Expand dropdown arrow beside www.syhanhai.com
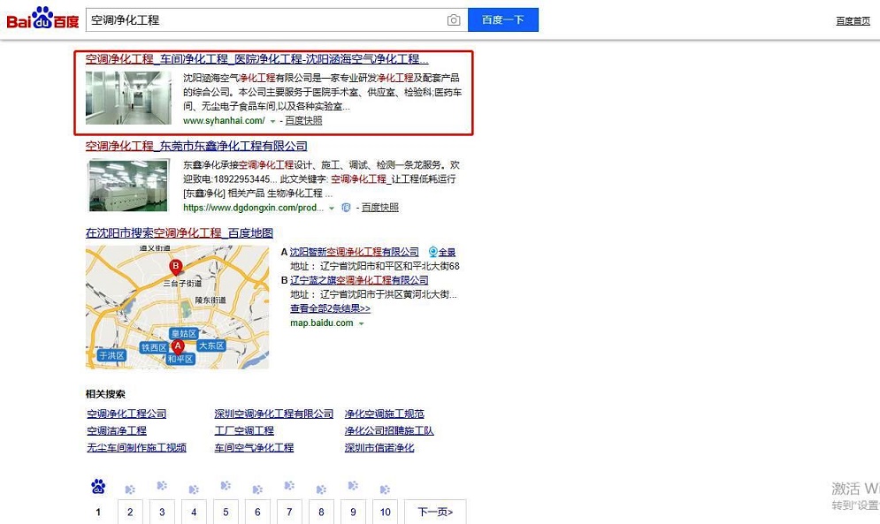Screen dimensions: 880x524 [x=272, y=121]
